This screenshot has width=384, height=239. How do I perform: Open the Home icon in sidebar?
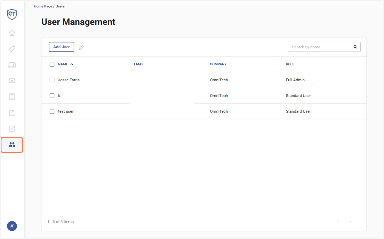12,33
